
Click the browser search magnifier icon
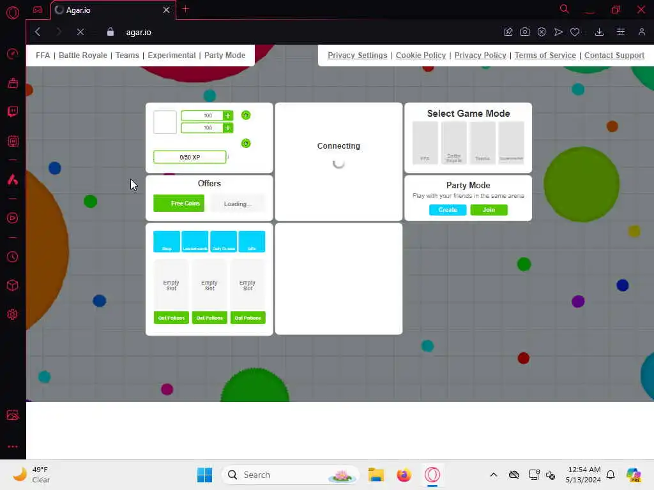(x=565, y=9)
